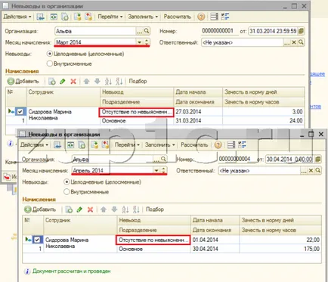Click the Ответственный magnifier in April window
Screen dimensions: 328x282
tap(318, 170)
